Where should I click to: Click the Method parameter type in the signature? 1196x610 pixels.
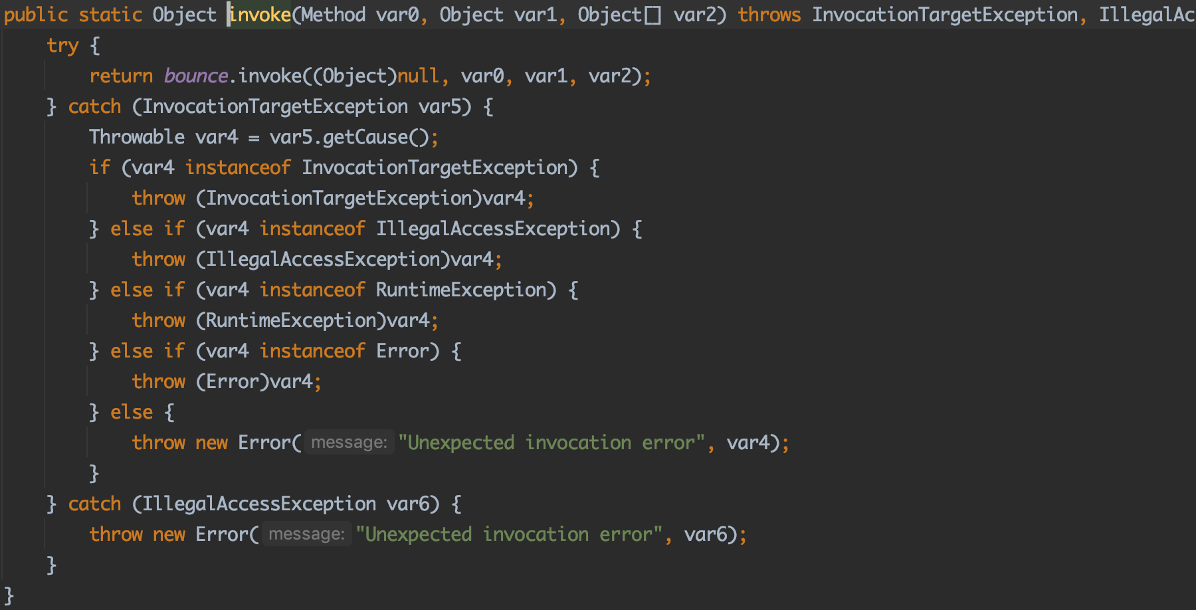333,15
